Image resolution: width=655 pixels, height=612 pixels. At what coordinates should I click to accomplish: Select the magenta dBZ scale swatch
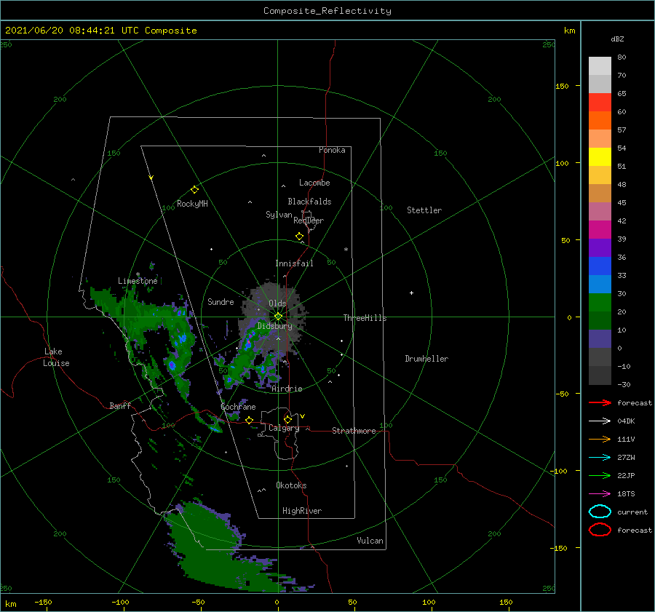tap(600, 229)
